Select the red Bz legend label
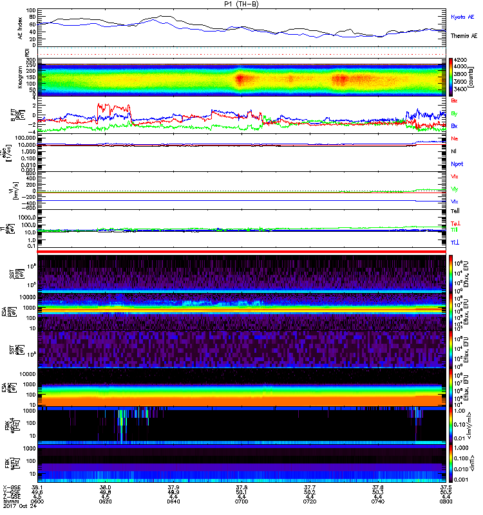Screen dimensions: 483x515 (x=454, y=100)
